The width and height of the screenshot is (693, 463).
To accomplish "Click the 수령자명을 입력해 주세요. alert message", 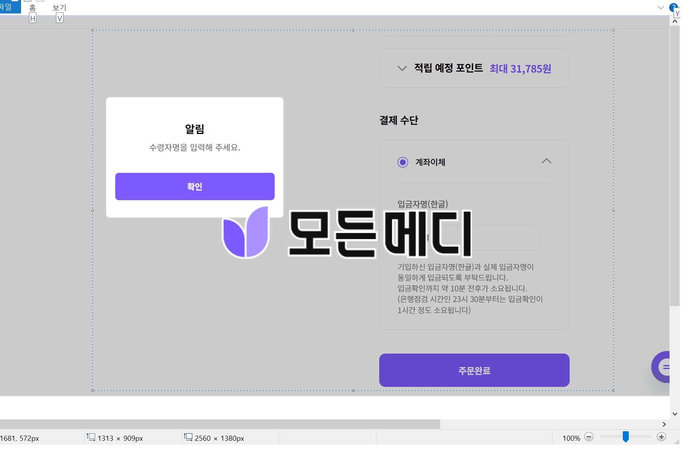I will click(195, 147).
